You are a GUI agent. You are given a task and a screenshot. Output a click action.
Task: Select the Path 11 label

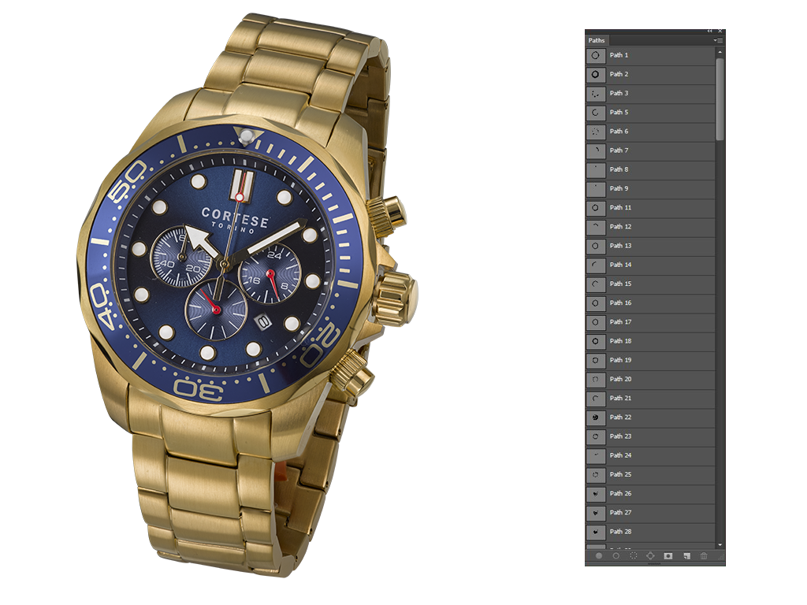[x=620, y=207]
